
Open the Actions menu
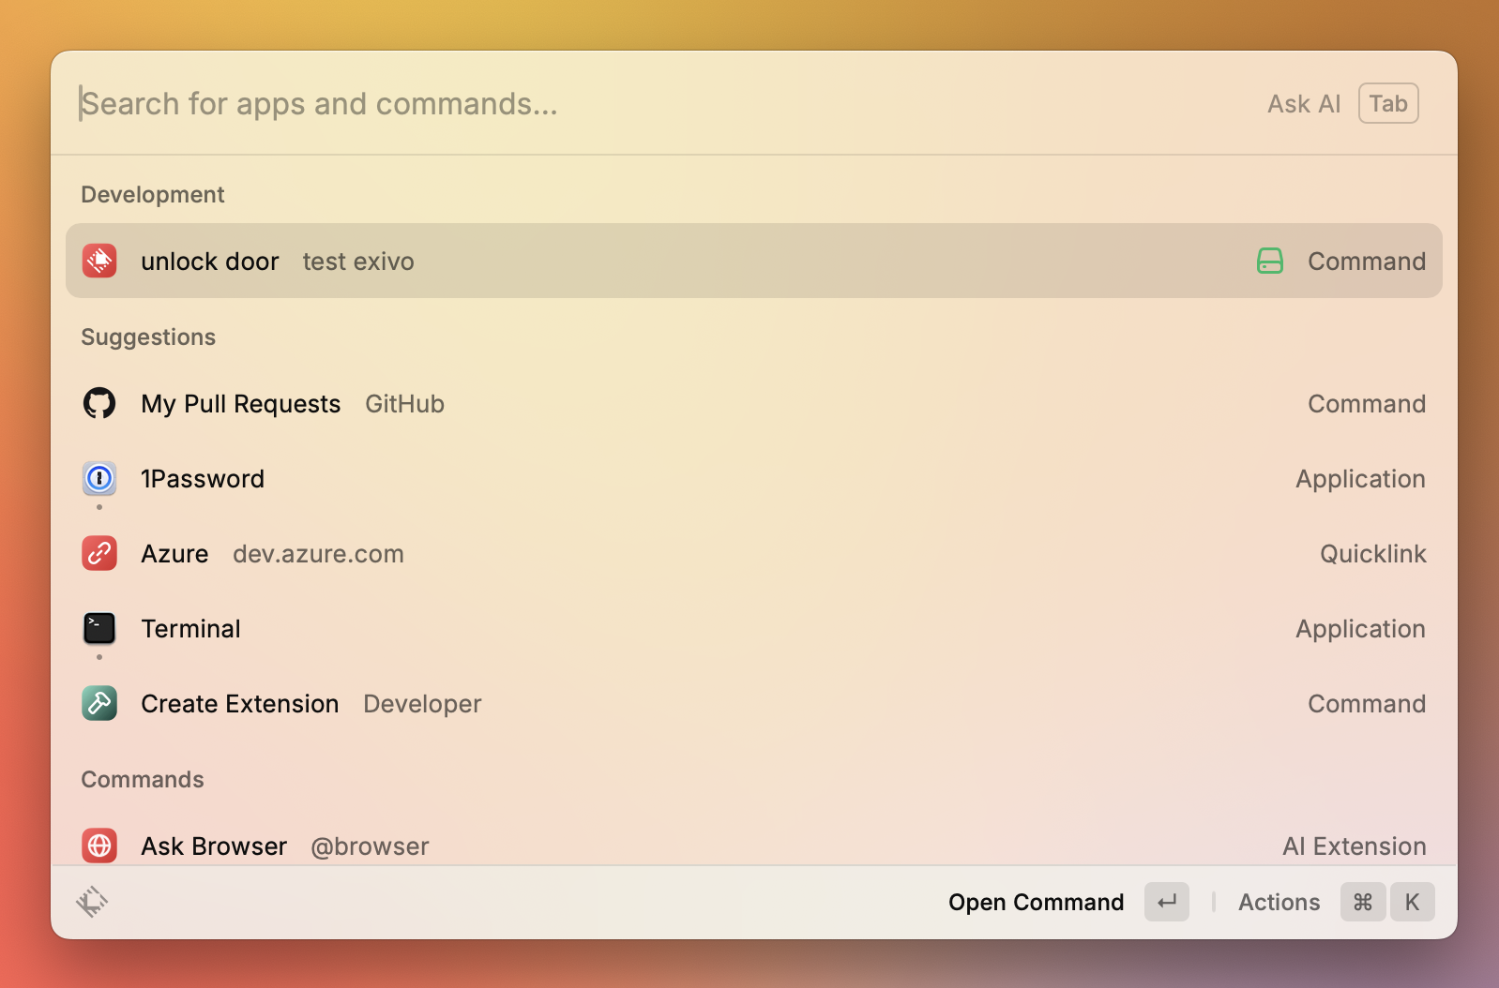click(1279, 902)
